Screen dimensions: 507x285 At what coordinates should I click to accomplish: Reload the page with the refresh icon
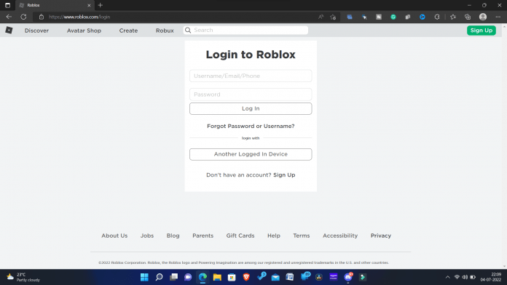coord(23,17)
